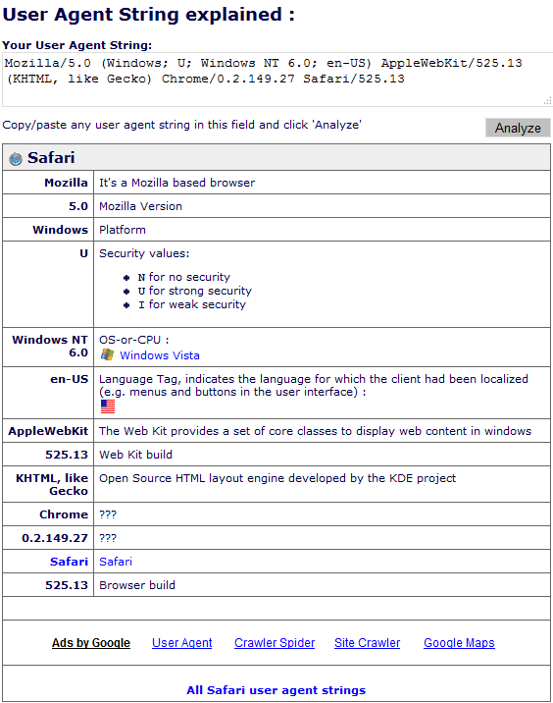553x703 pixels.
Task: Click the 'Mozilla' row label
Action: pos(67,183)
